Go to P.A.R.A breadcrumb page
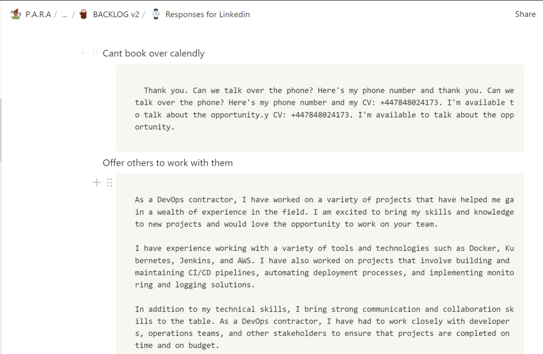 (x=38, y=14)
